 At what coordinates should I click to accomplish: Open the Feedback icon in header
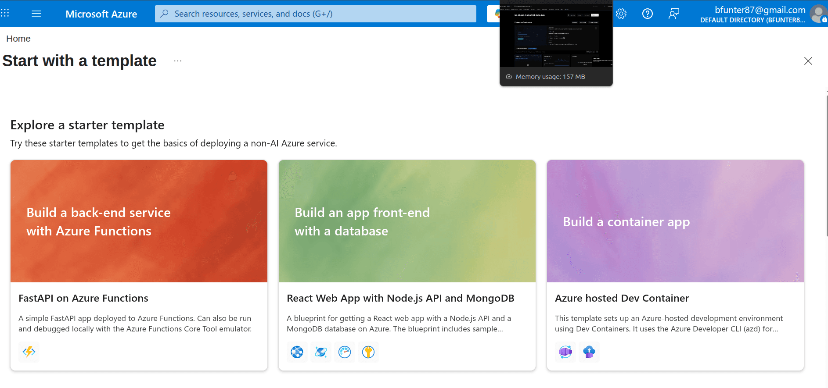coord(673,14)
